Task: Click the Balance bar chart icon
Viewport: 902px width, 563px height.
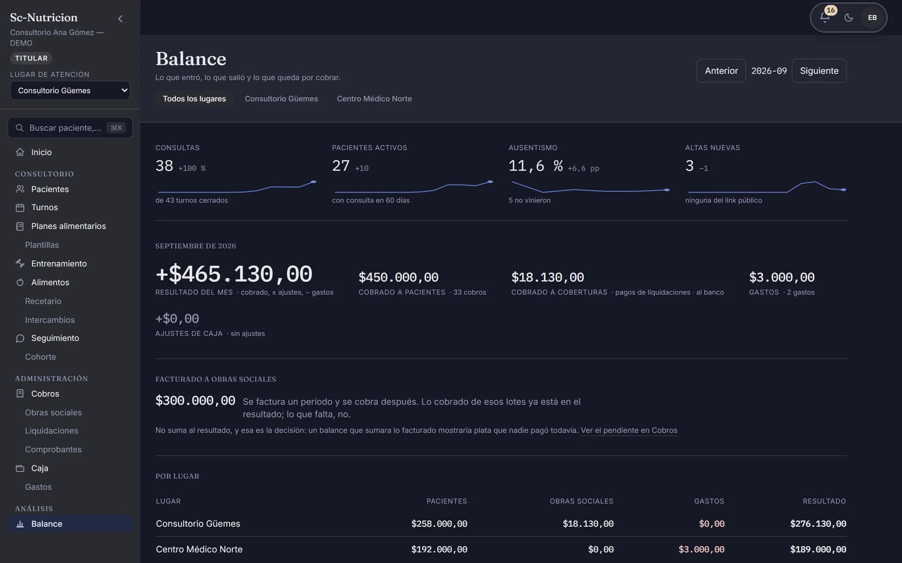Action: (20, 524)
